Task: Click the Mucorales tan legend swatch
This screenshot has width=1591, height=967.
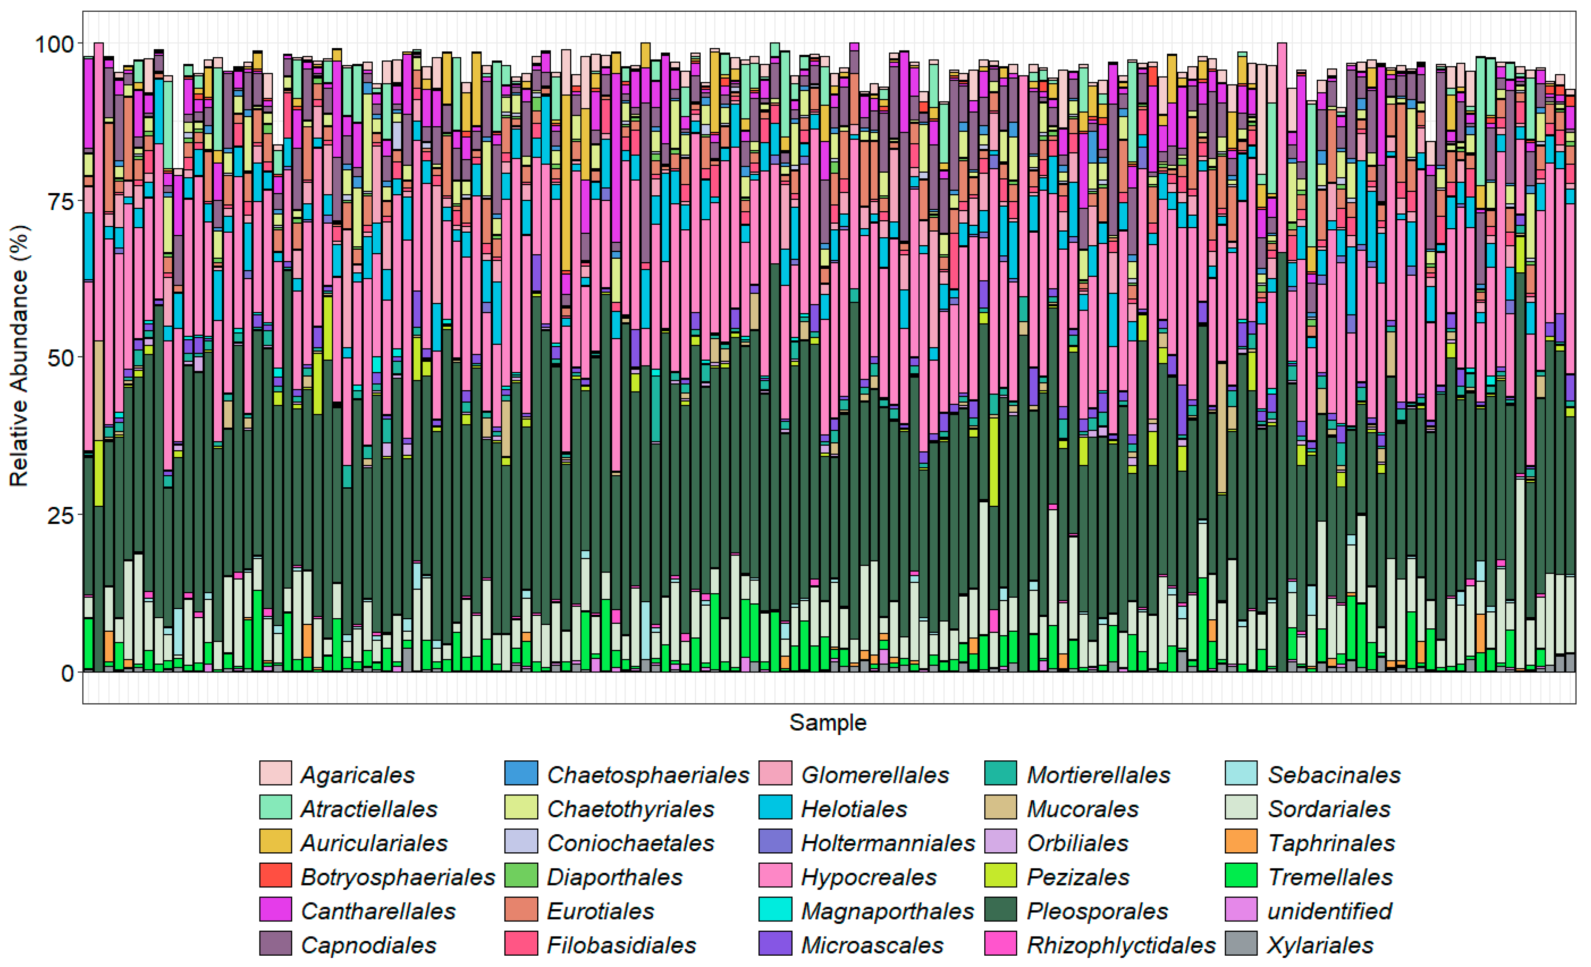Action: 1001,807
